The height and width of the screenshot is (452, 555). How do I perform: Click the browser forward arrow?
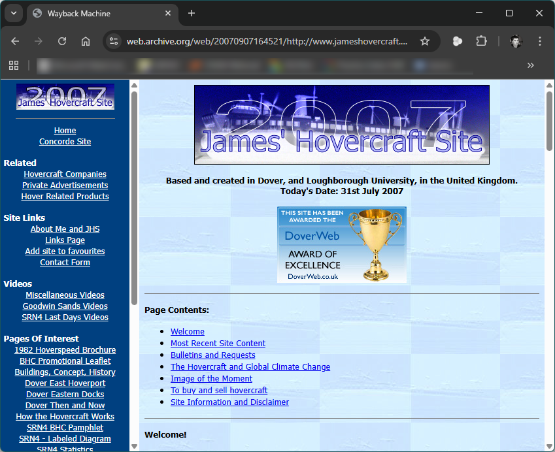point(38,41)
